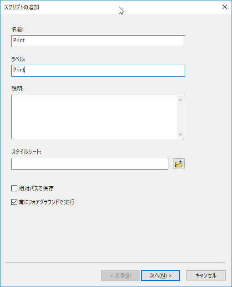This screenshot has width=232, height=287.
Task: Click the スタイルシート label text
Action: click(x=26, y=152)
